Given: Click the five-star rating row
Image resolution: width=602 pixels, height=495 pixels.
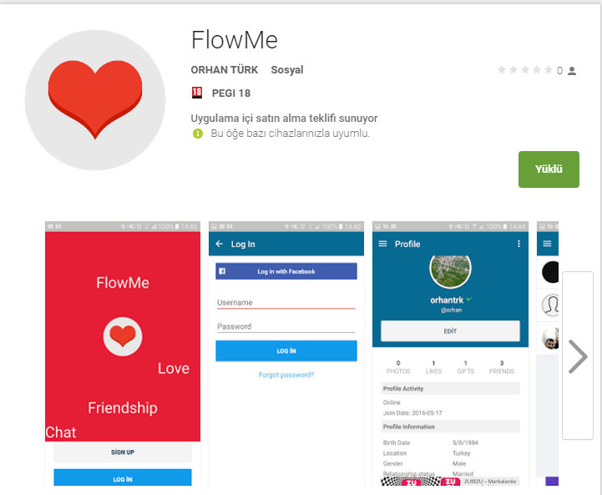Looking at the screenshot, I should (x=525, y=70).
